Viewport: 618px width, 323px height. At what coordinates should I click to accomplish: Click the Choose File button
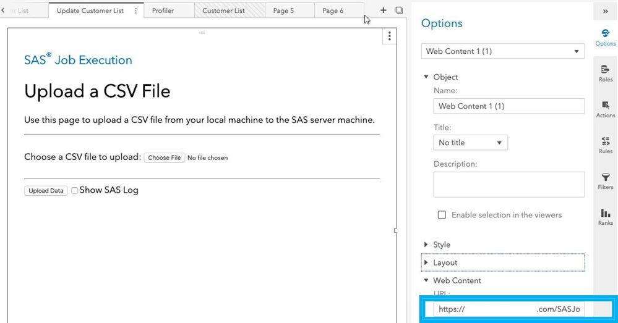(x=165, y=158)
